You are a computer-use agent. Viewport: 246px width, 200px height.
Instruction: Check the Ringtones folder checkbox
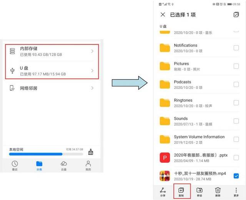(236, 102)
